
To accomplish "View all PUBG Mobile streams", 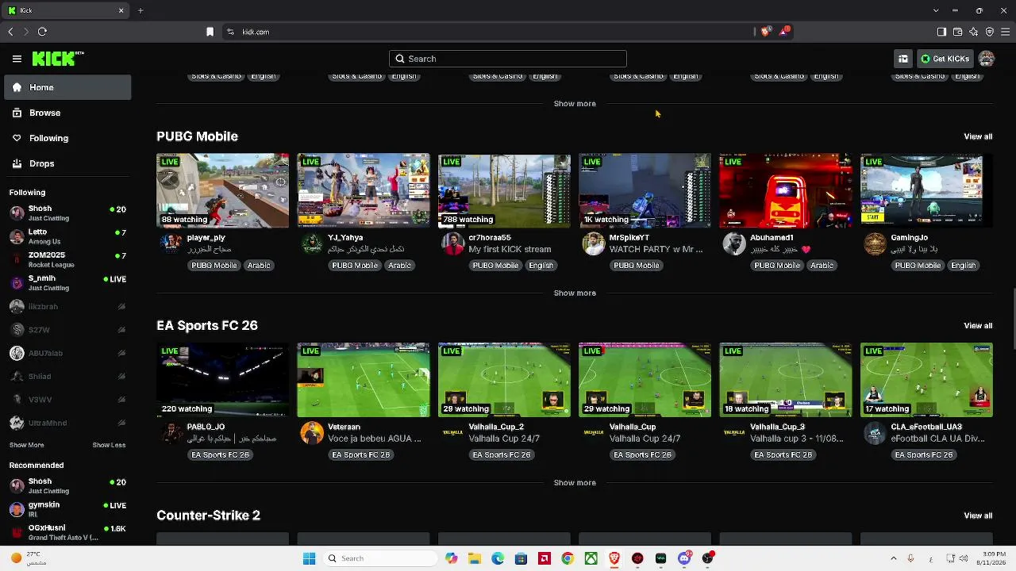I will 978,136.
